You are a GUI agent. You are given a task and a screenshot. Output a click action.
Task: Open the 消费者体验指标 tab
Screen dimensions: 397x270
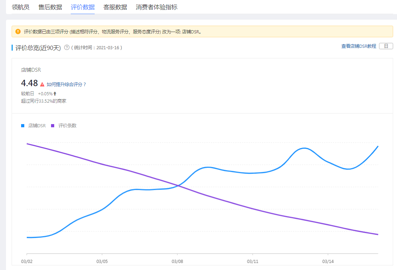156,7
